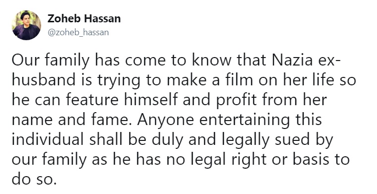Image resolution: width=377 pixels, height=194 pixels.
Task: Click the final words 'do so.'
Action: click(x=34, y=179)
